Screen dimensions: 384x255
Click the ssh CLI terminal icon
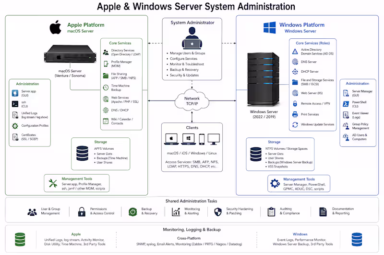(x=15, y=104)
